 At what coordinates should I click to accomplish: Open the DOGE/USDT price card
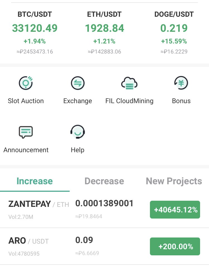tap(174, 33)
